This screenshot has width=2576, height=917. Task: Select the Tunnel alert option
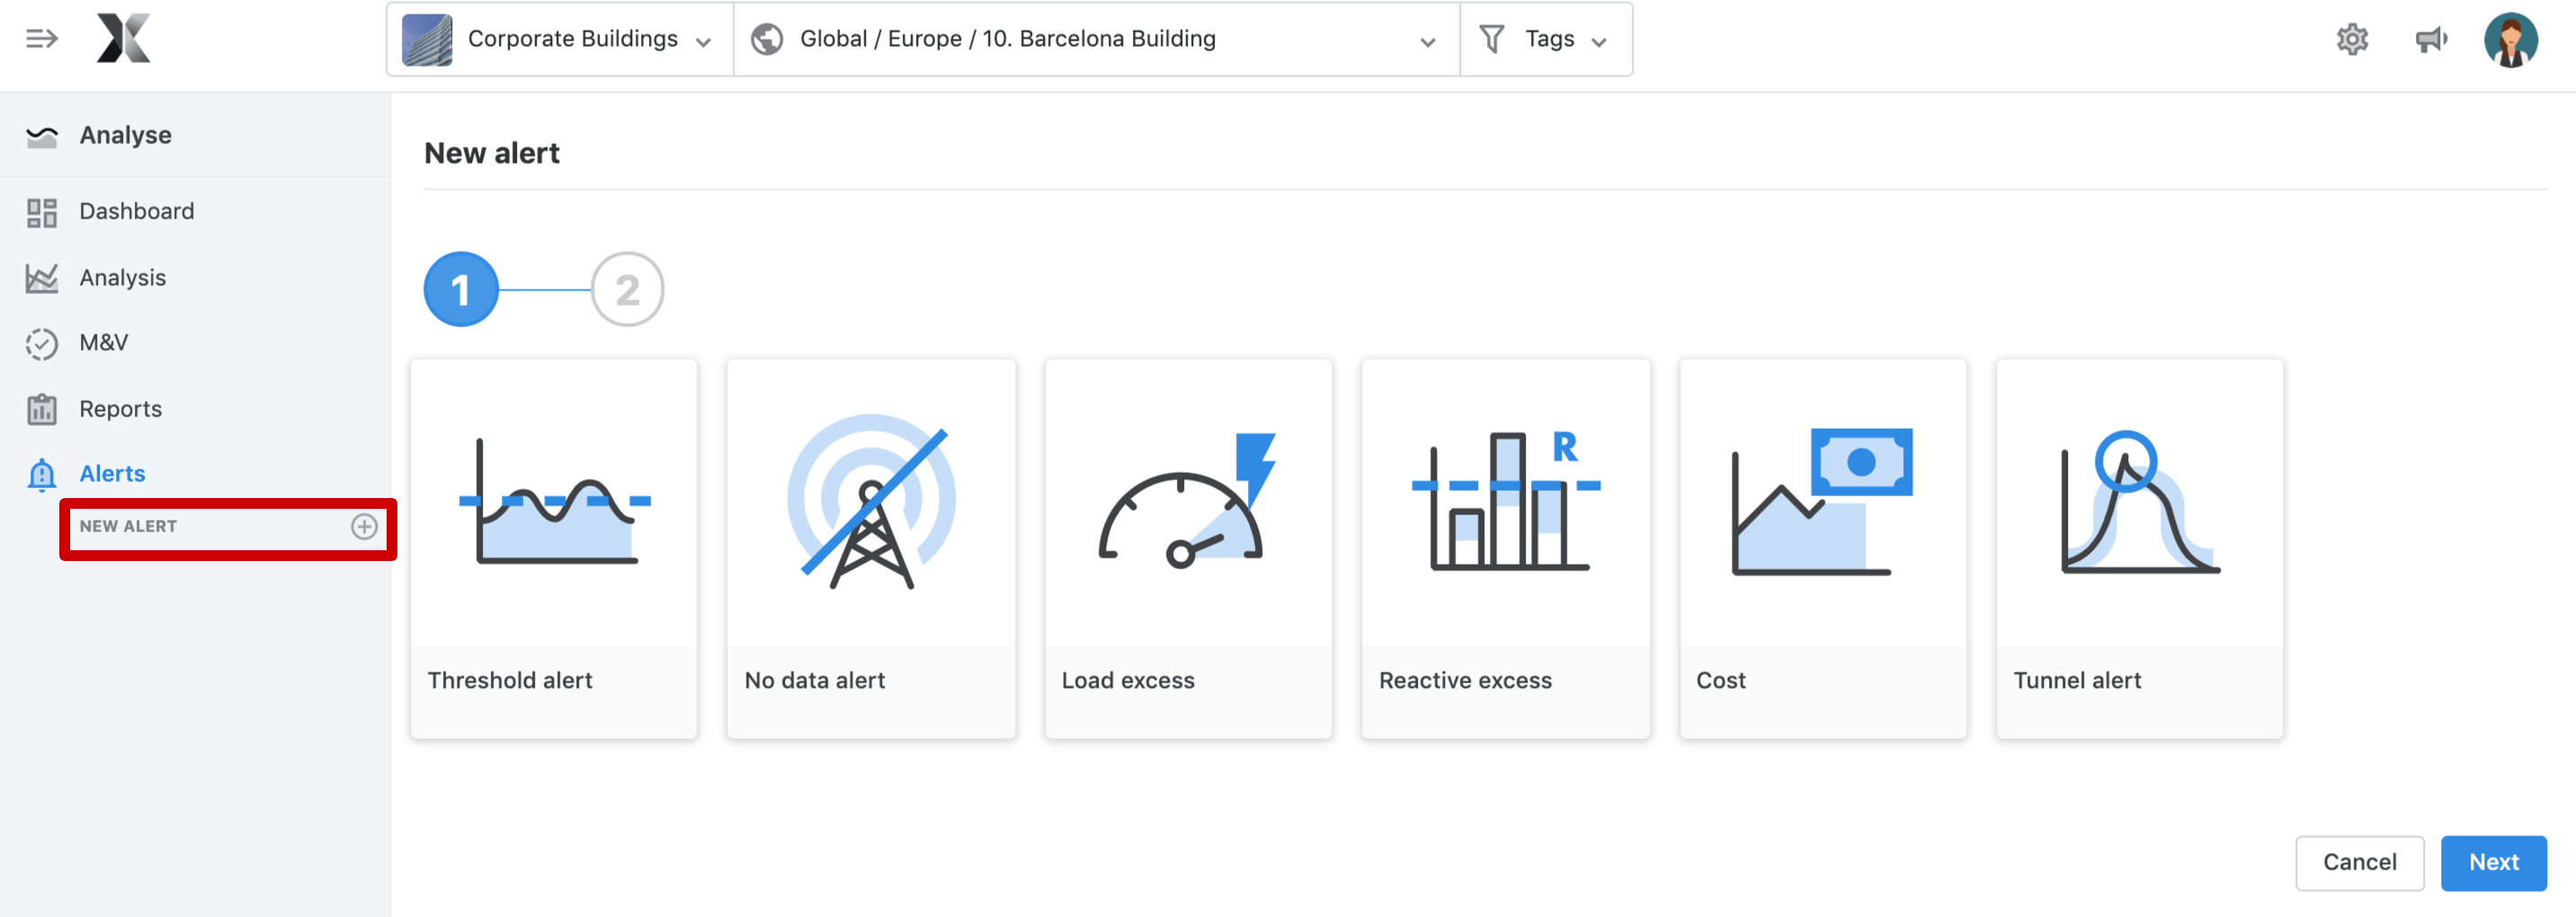coord(2138,548)
